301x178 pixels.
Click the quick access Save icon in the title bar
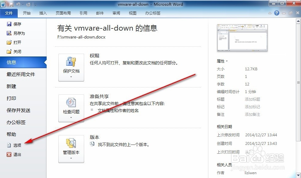point(11,4)
